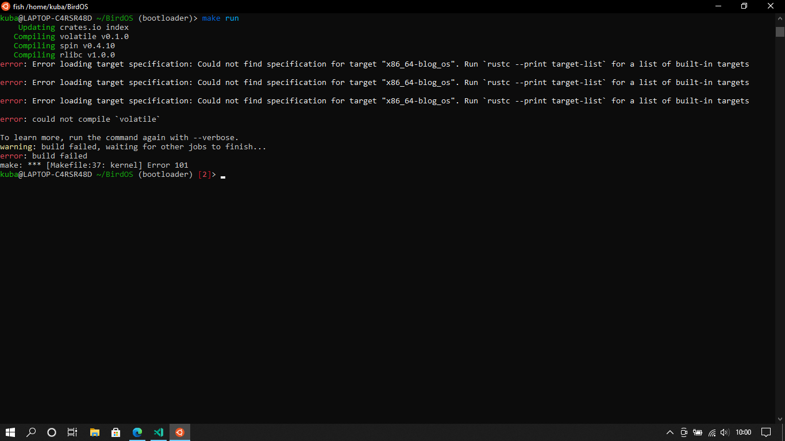Open File Explorer from the taskbar
The image size is (785, 441).
(x=94, y=432)
